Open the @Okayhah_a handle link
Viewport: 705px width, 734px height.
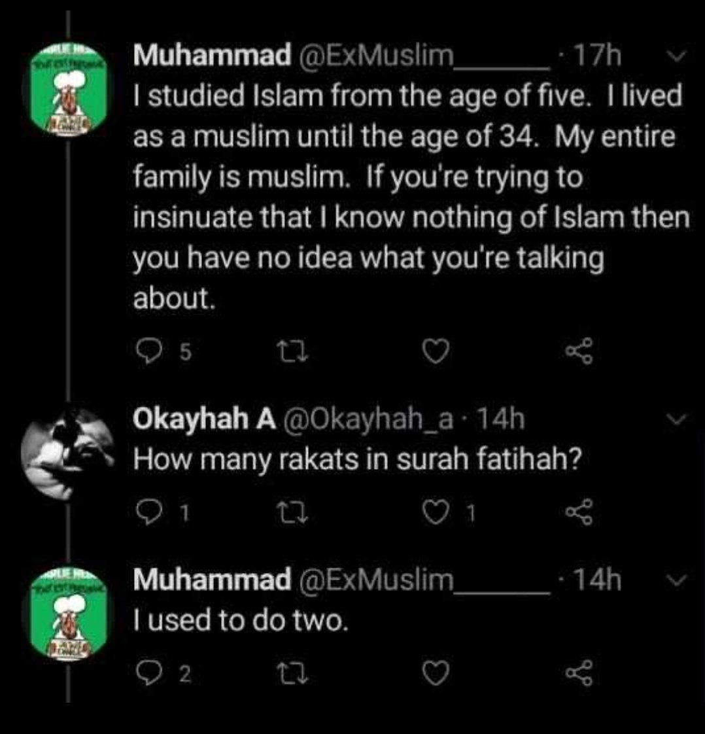point(368,419)
